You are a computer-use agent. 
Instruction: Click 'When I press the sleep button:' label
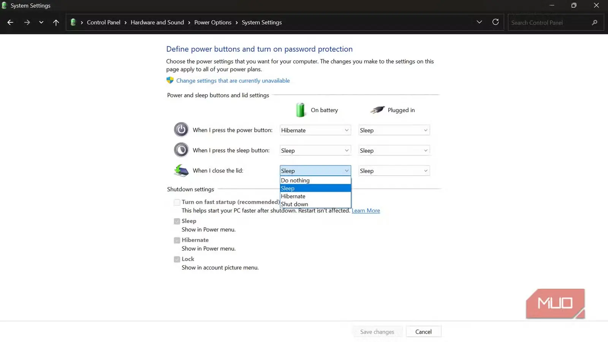pyautogui.click(x=231, y=150)
